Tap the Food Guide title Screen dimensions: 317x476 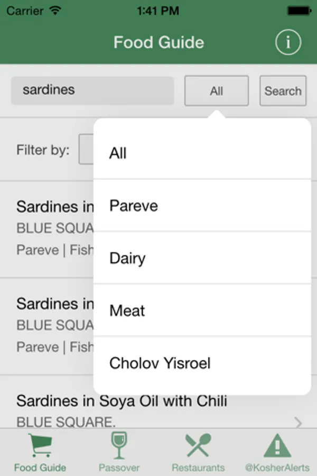tap(158, 43)
